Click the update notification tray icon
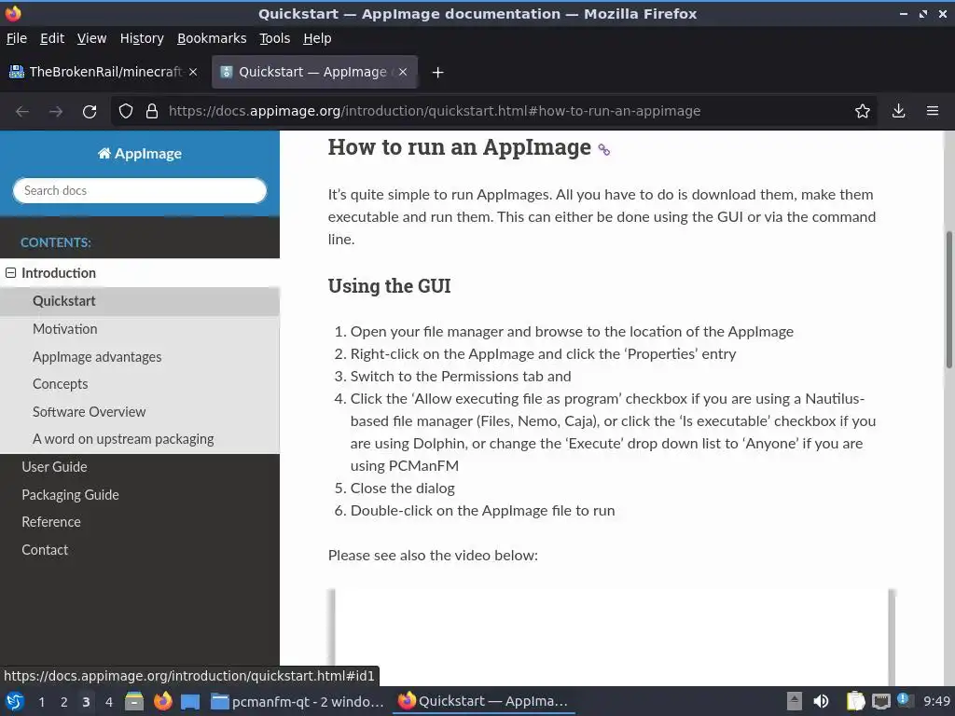This screenshot has height=716, width=955. (905, 701)
